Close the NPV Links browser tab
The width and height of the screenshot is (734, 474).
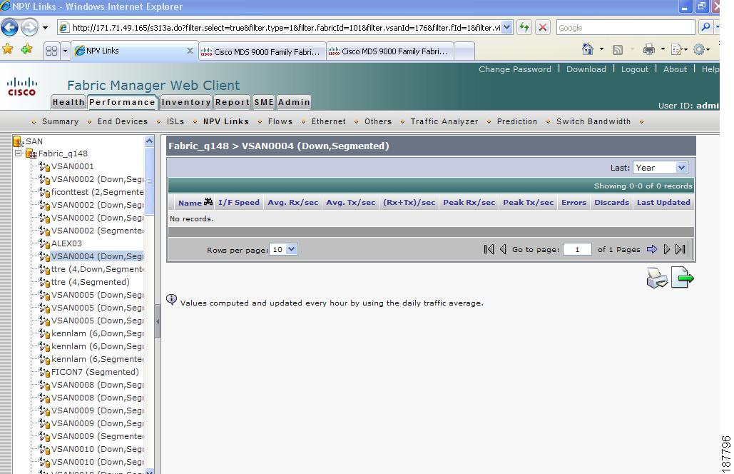point(190,51)
